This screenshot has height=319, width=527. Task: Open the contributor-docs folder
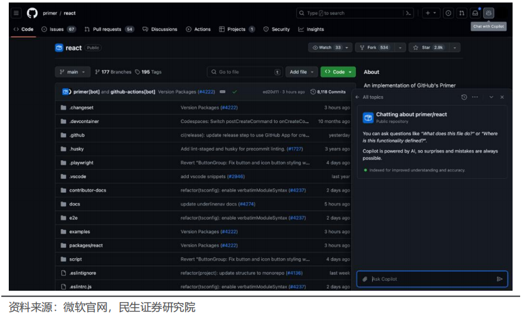click(x=88, y=190)
